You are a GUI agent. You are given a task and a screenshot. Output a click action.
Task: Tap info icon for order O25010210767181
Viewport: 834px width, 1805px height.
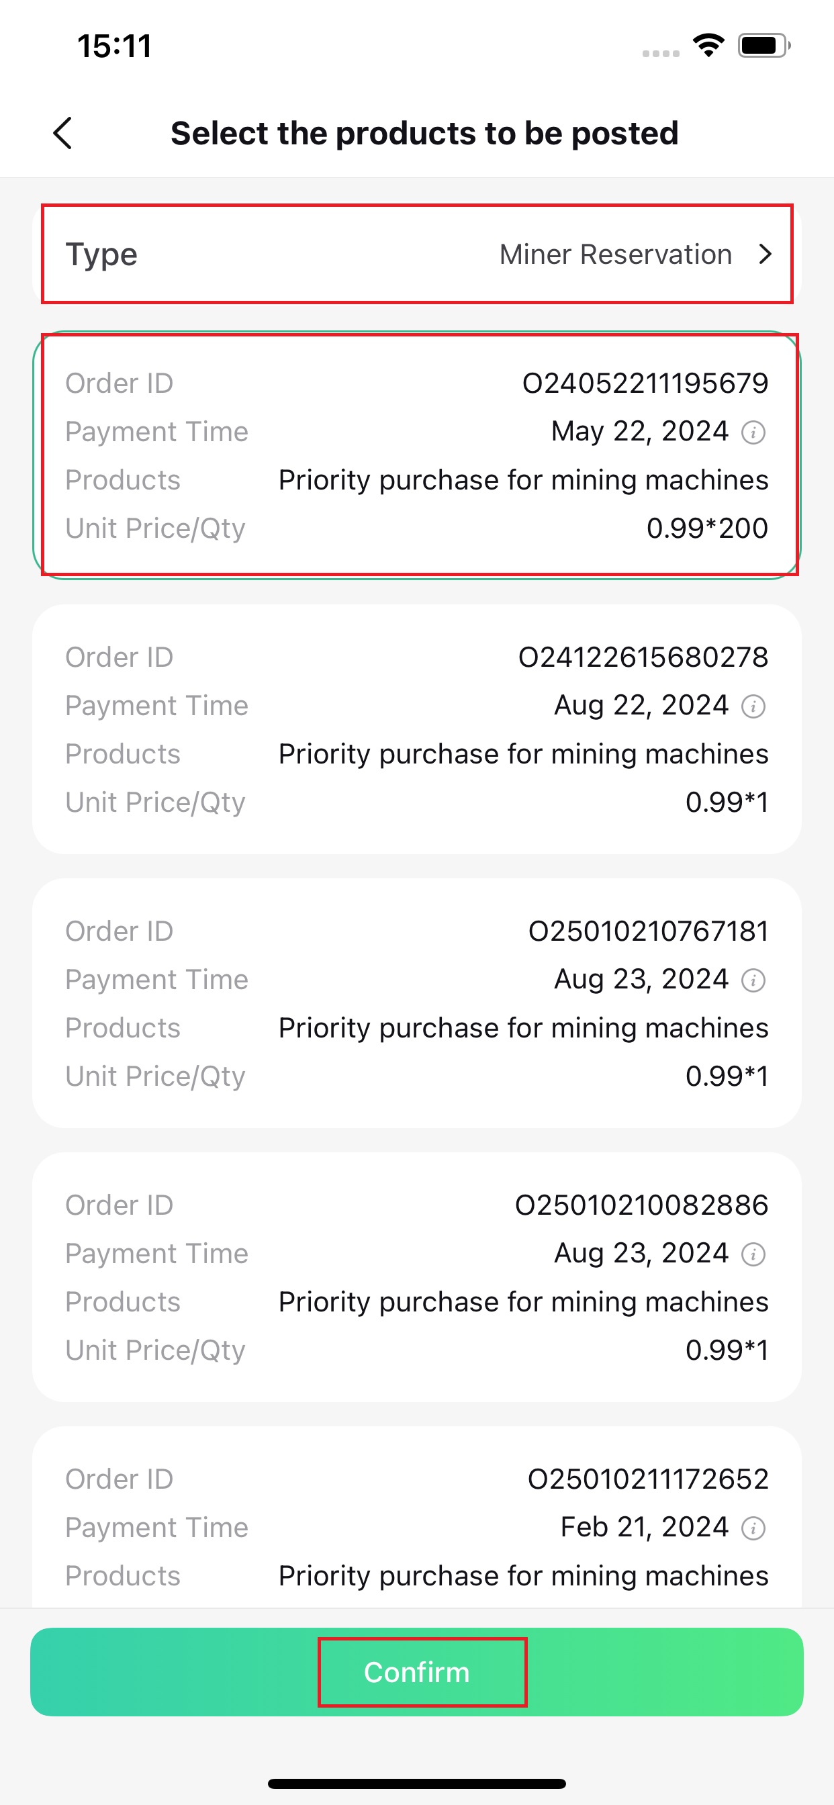point(753,980)
